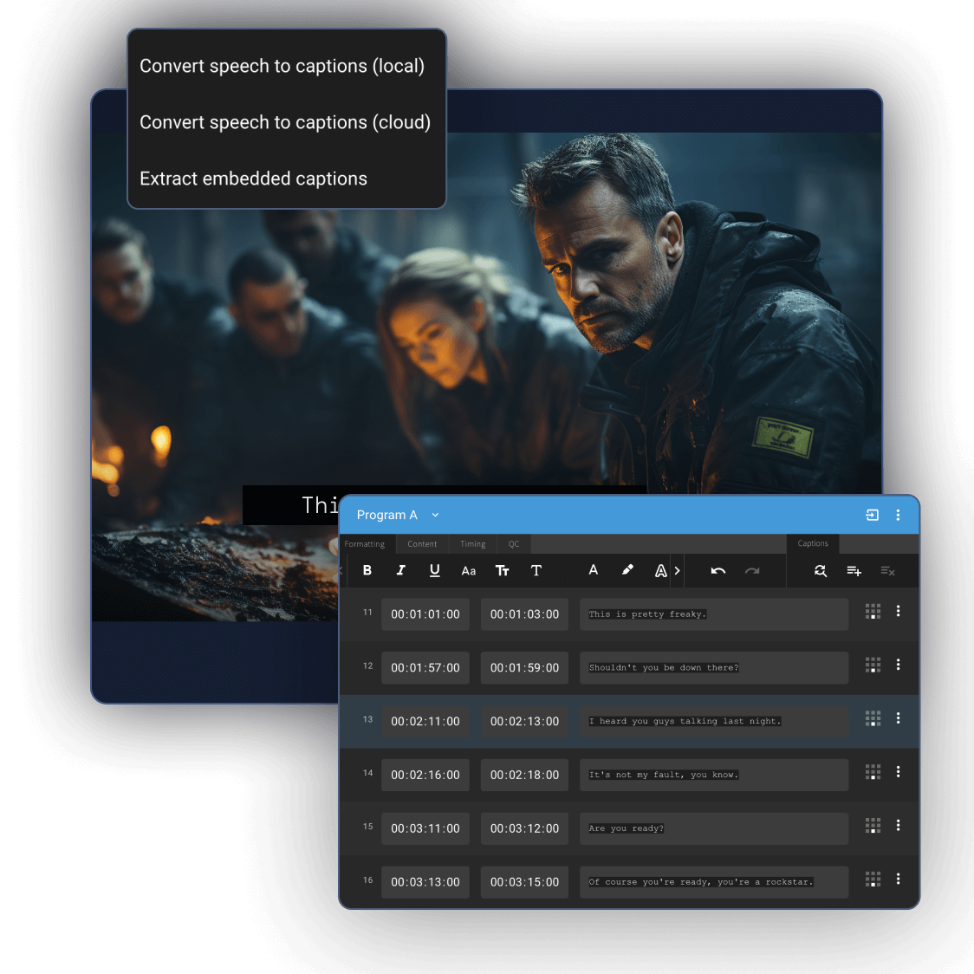The height and width of the screenshot is (974, 974).
Task: Open position grid for caption 16
Action: [873, 879]
